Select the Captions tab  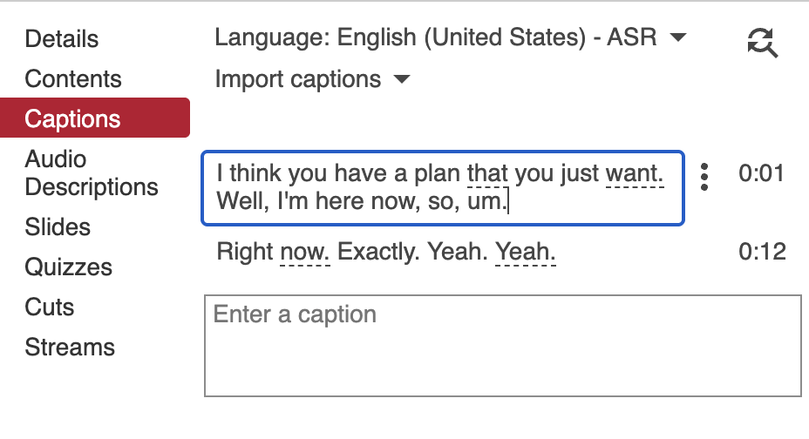[73, 118]
